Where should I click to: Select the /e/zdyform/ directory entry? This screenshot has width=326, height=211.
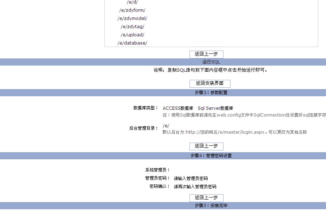tap(132, 10)
